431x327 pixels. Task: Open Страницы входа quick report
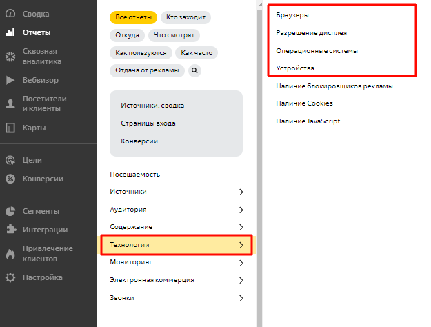pyautogui.click(x=148, y=123)
